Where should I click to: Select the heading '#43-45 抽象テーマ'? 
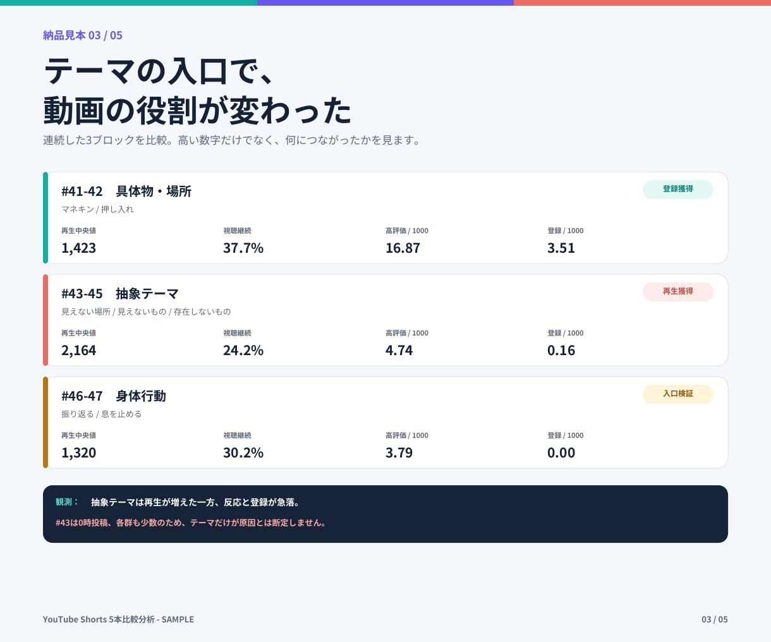click(120, 294)
